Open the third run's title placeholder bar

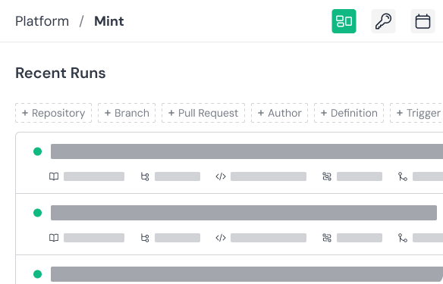point(247,274)
